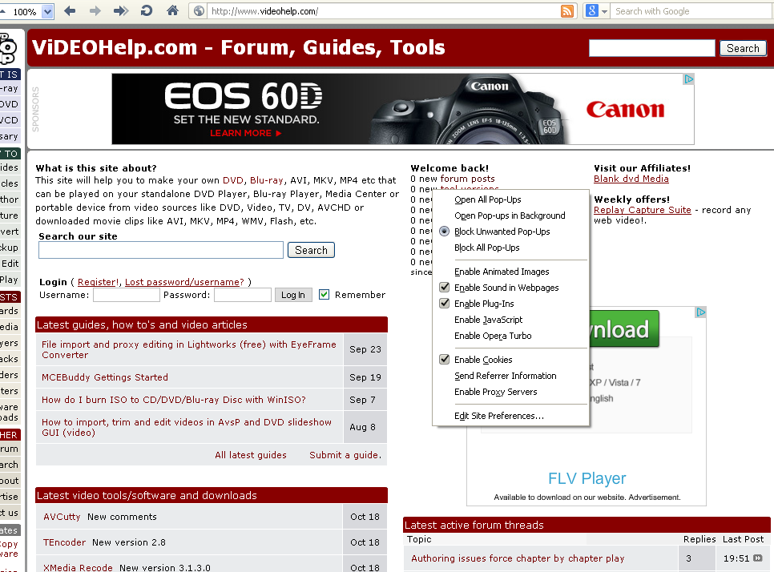Choose Block All Pop-Ups
Image resolution: width=774 pixels, height=572 pixels.
click(x=486, y=248)
